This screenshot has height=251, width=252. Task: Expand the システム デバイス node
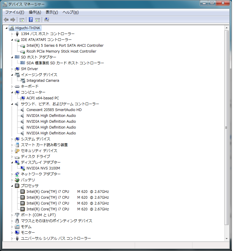click(12, 139)
